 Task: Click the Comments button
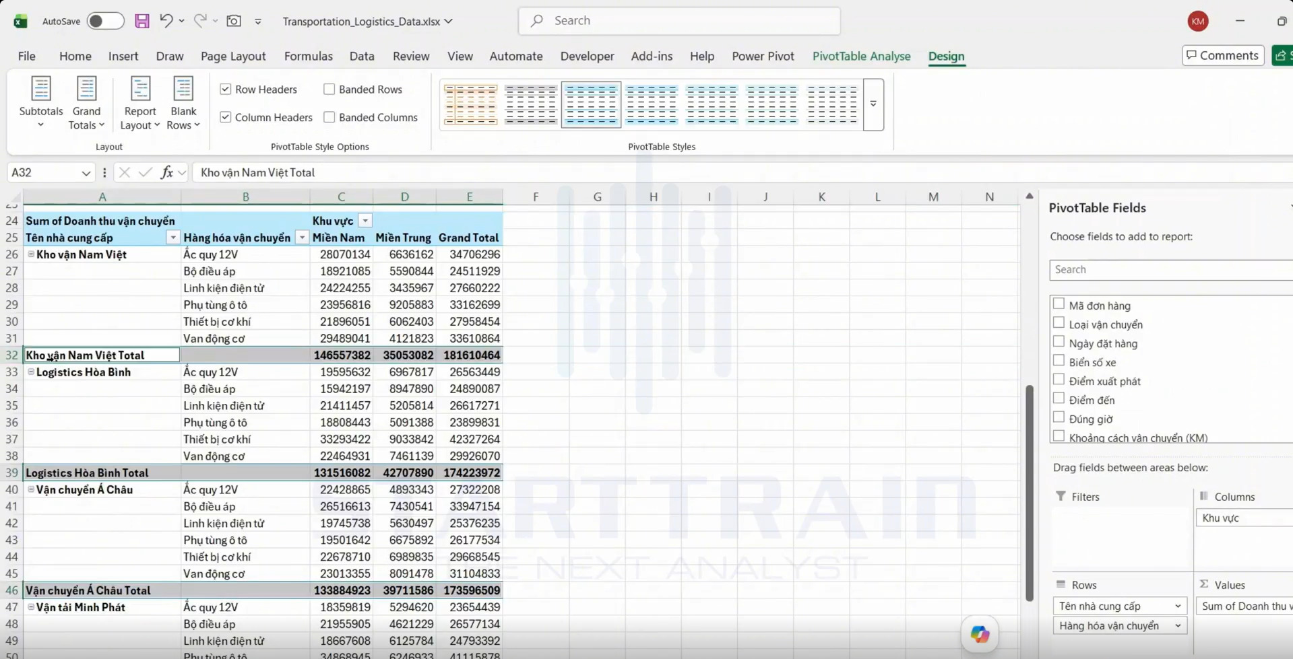pyautogui.click(x=1223, y=55)
